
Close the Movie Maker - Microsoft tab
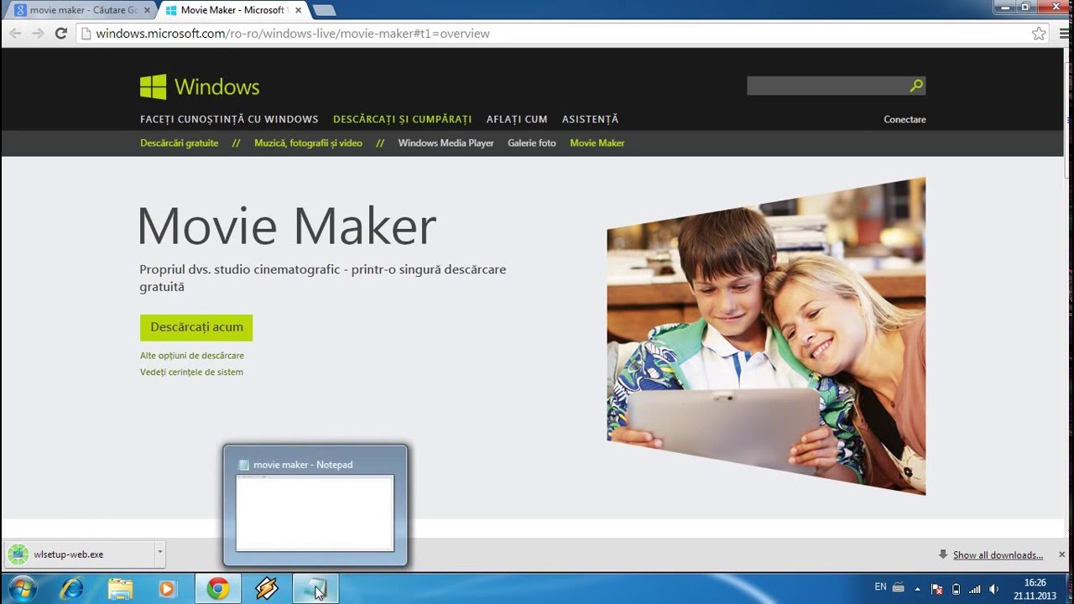click(x=299, y=11)
